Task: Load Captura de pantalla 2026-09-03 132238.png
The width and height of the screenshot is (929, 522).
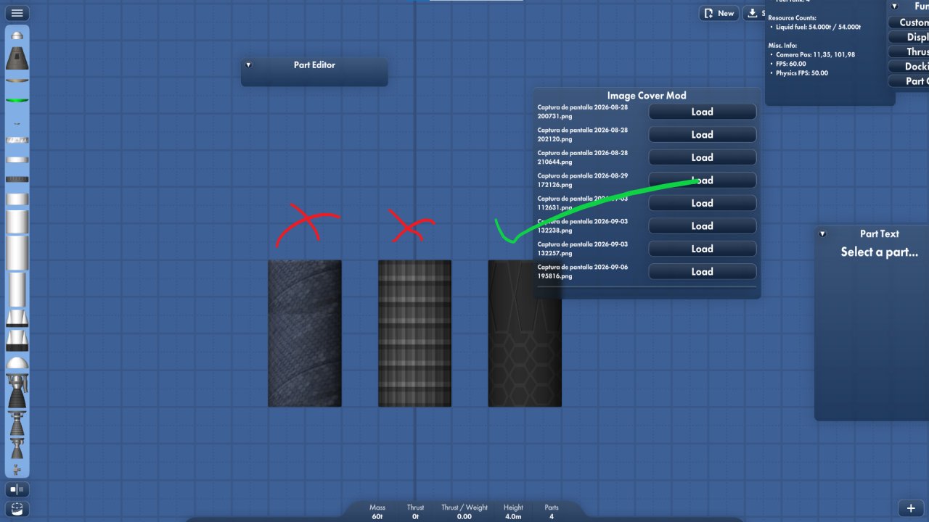Action: click(x=702, y=226)
